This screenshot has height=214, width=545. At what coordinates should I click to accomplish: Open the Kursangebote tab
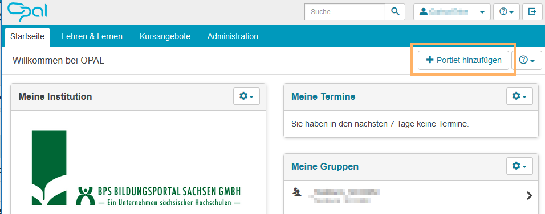[165, 36]
